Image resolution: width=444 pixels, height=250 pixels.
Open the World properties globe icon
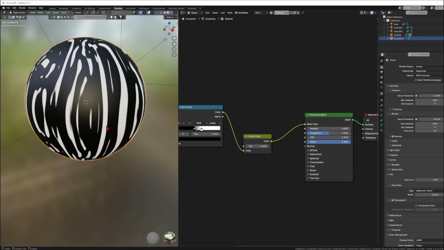[x=382, y=87]
